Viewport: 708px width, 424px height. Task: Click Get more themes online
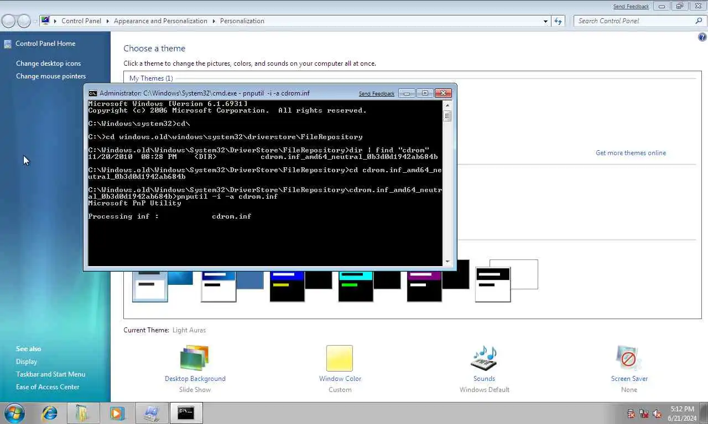pyautogui.click(x=631, y=153)
